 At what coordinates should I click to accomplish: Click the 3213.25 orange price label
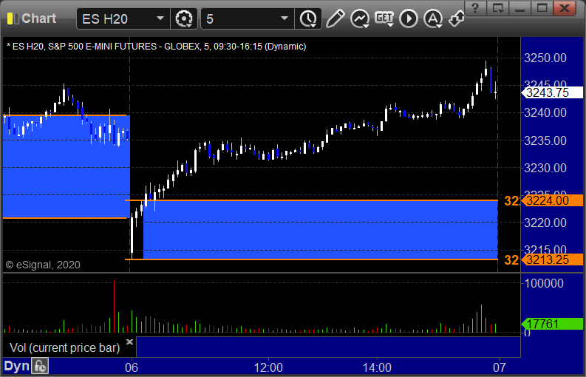click(x=552, y=259)
